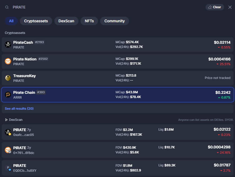Click the DexScan price $0.01787

coord(222,165)
